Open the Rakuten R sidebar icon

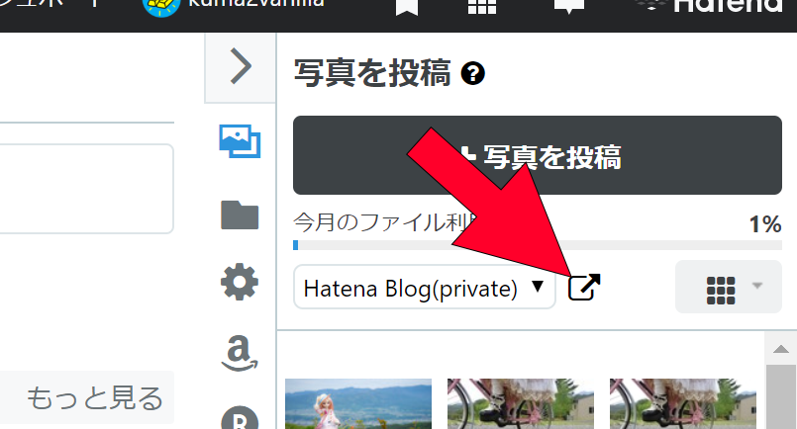point(240,418)
